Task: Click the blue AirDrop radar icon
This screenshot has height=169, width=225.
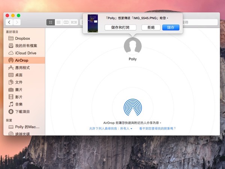Action: click(x=132, y=108)
